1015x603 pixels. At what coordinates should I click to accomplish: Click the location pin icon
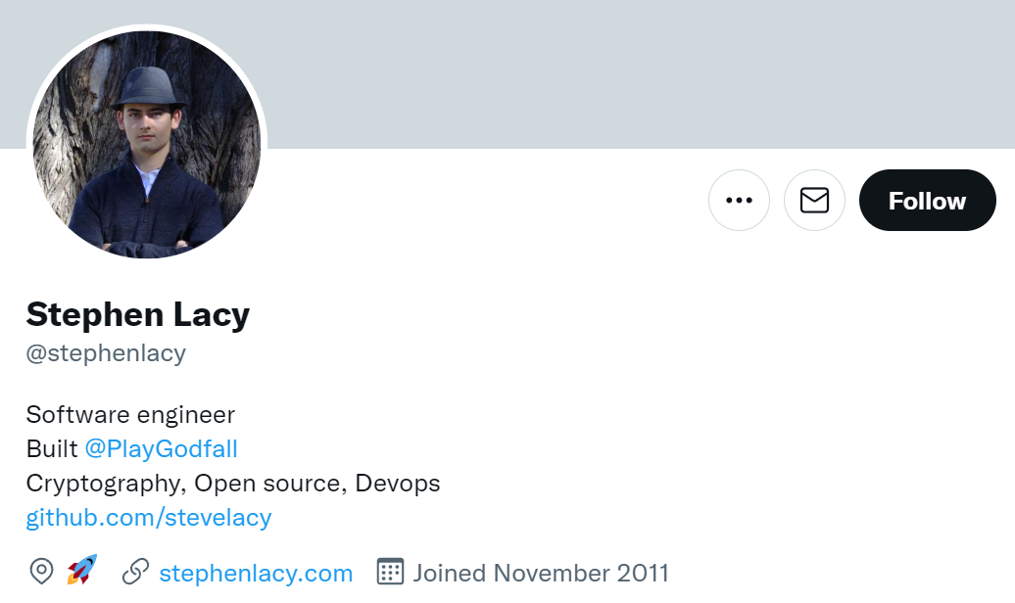pyautogui.click(x=41, y=572)
